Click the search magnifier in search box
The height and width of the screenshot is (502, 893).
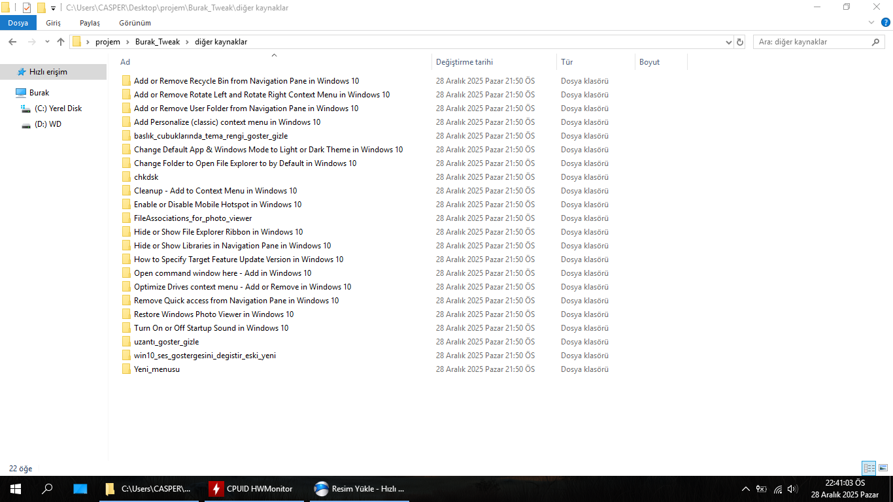coord(876,42)
